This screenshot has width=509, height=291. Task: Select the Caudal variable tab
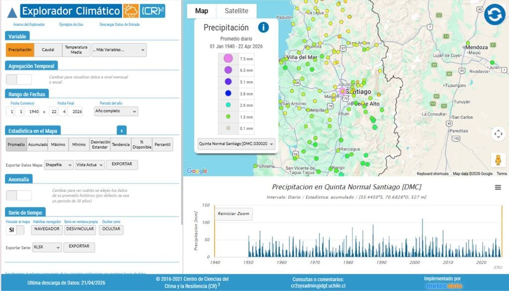click(x=48, y=50)
